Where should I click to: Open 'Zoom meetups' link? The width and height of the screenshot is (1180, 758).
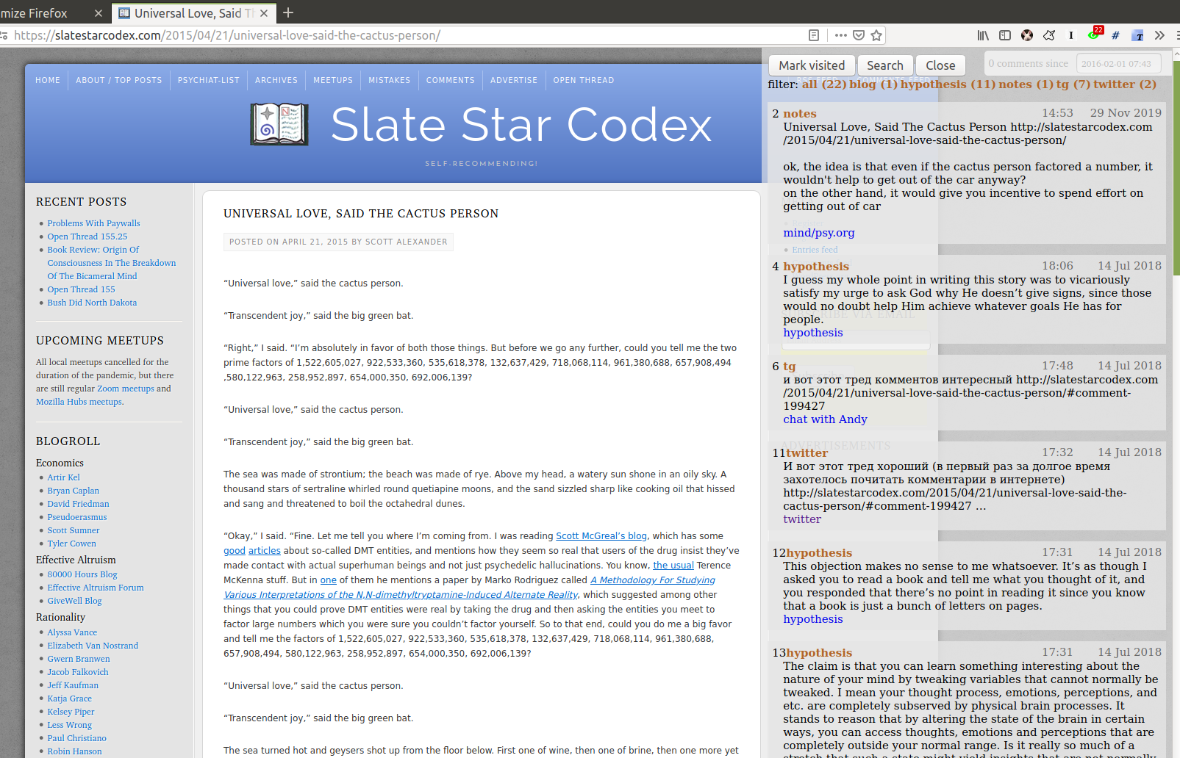pos(126,389)
